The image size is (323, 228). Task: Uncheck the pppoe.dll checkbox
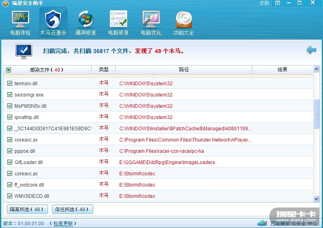[x=9, y=151]
